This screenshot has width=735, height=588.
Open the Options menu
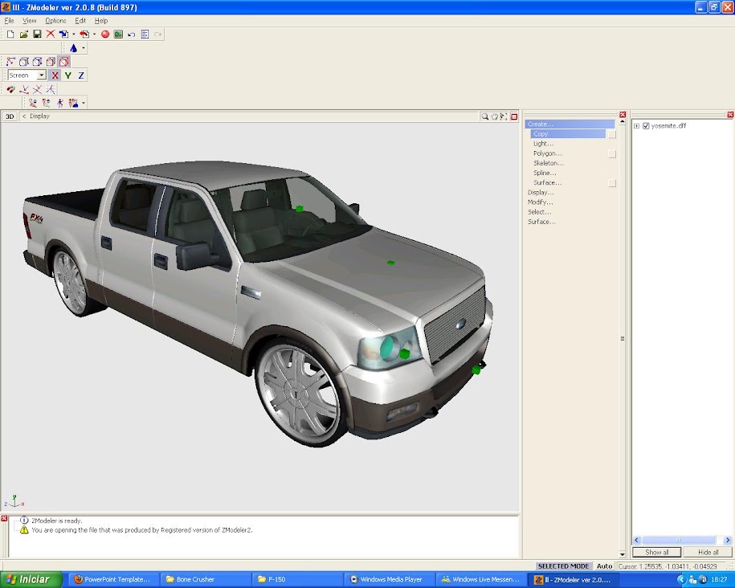point(55,21)
